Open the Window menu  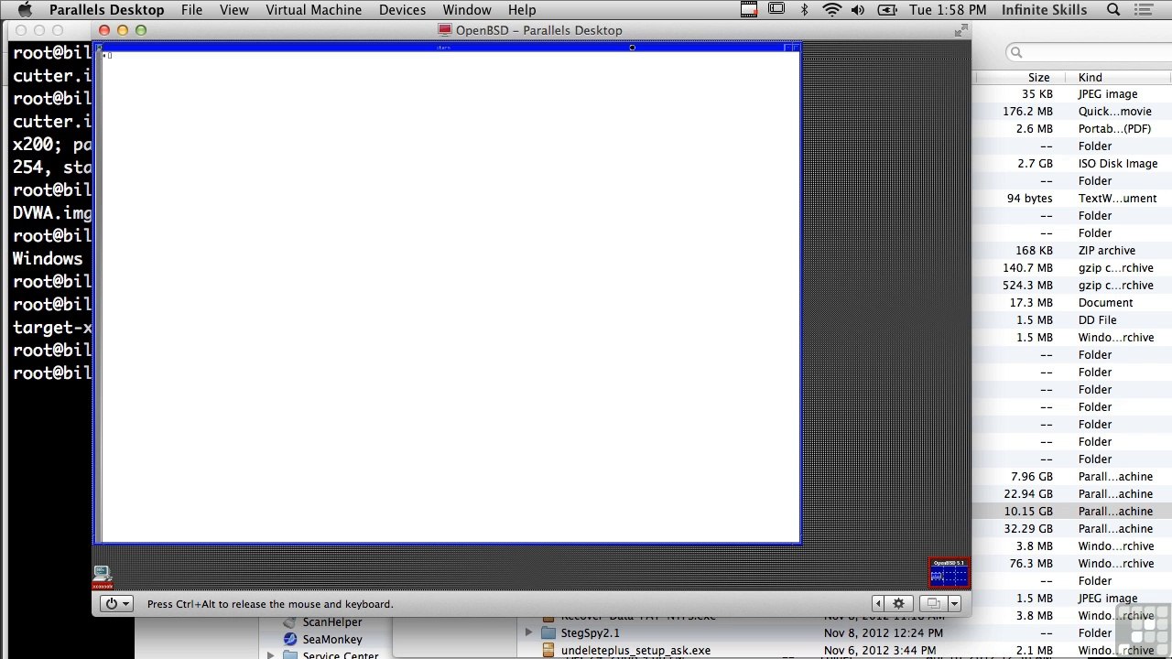pyautogui.click(x=467, y=10)
